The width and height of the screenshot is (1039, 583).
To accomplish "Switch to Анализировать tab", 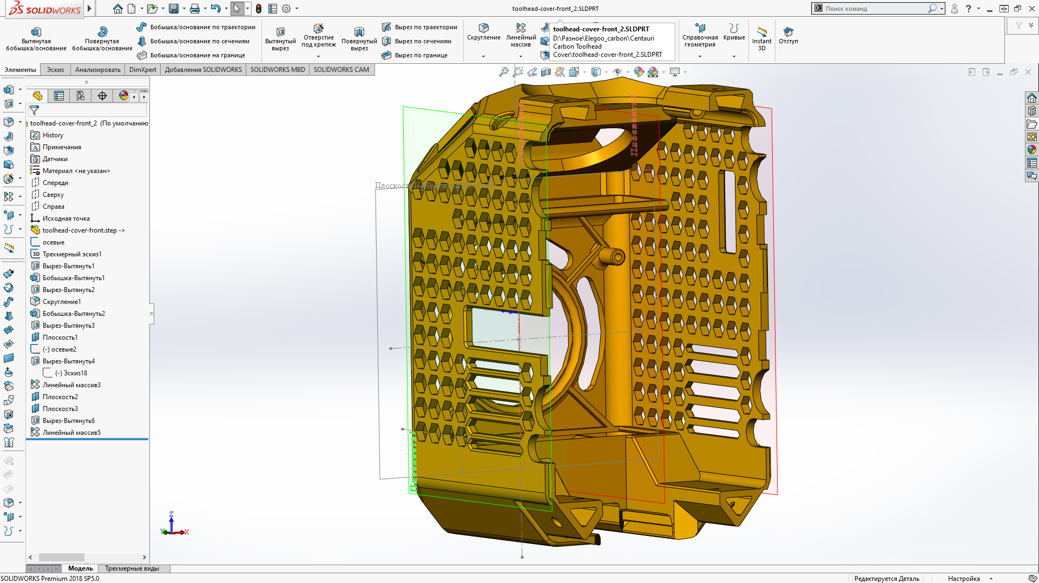I will pyautogui.click(x=98, y=70).
